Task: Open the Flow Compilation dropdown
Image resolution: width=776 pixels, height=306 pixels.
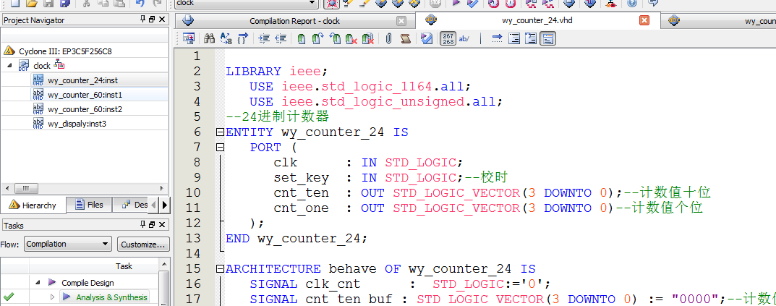Action: 68,244
